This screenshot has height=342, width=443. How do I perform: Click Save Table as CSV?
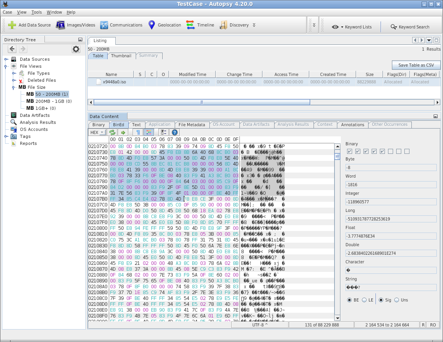click(416, 65)
